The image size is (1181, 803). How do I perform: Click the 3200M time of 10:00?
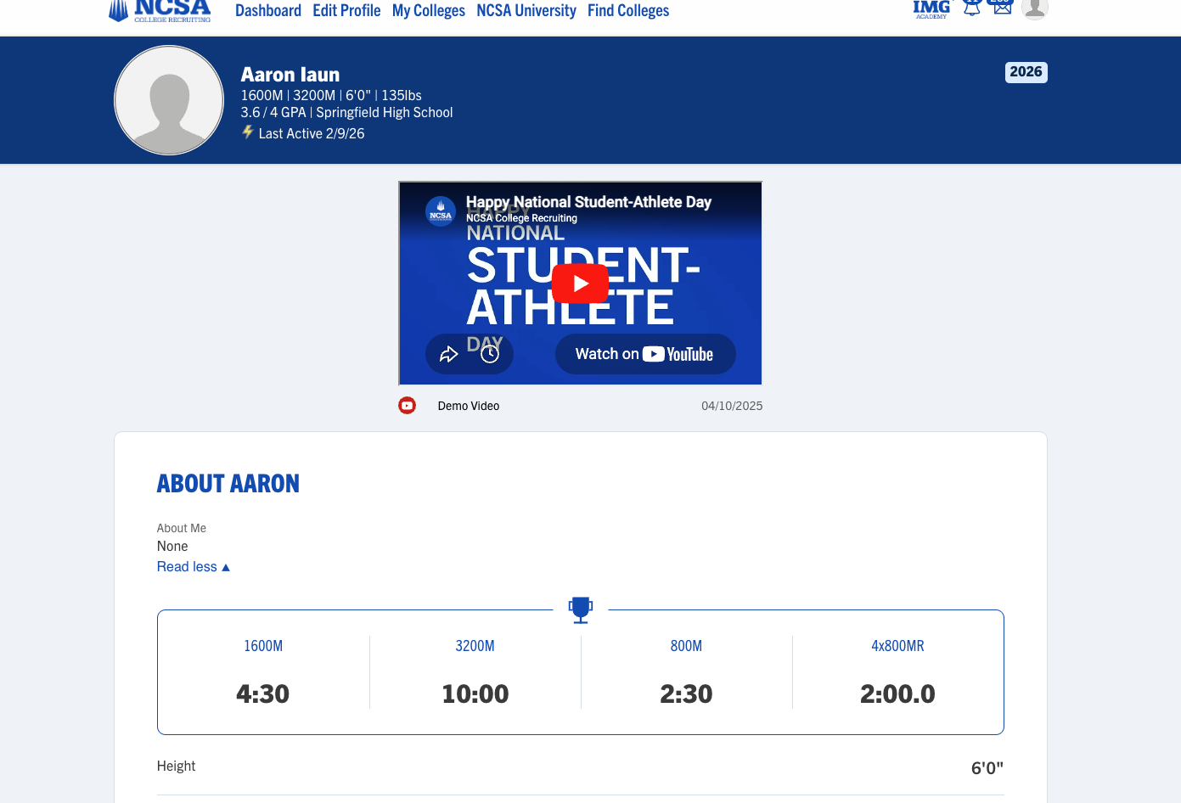pyautogui.click(x=475, y=694)
